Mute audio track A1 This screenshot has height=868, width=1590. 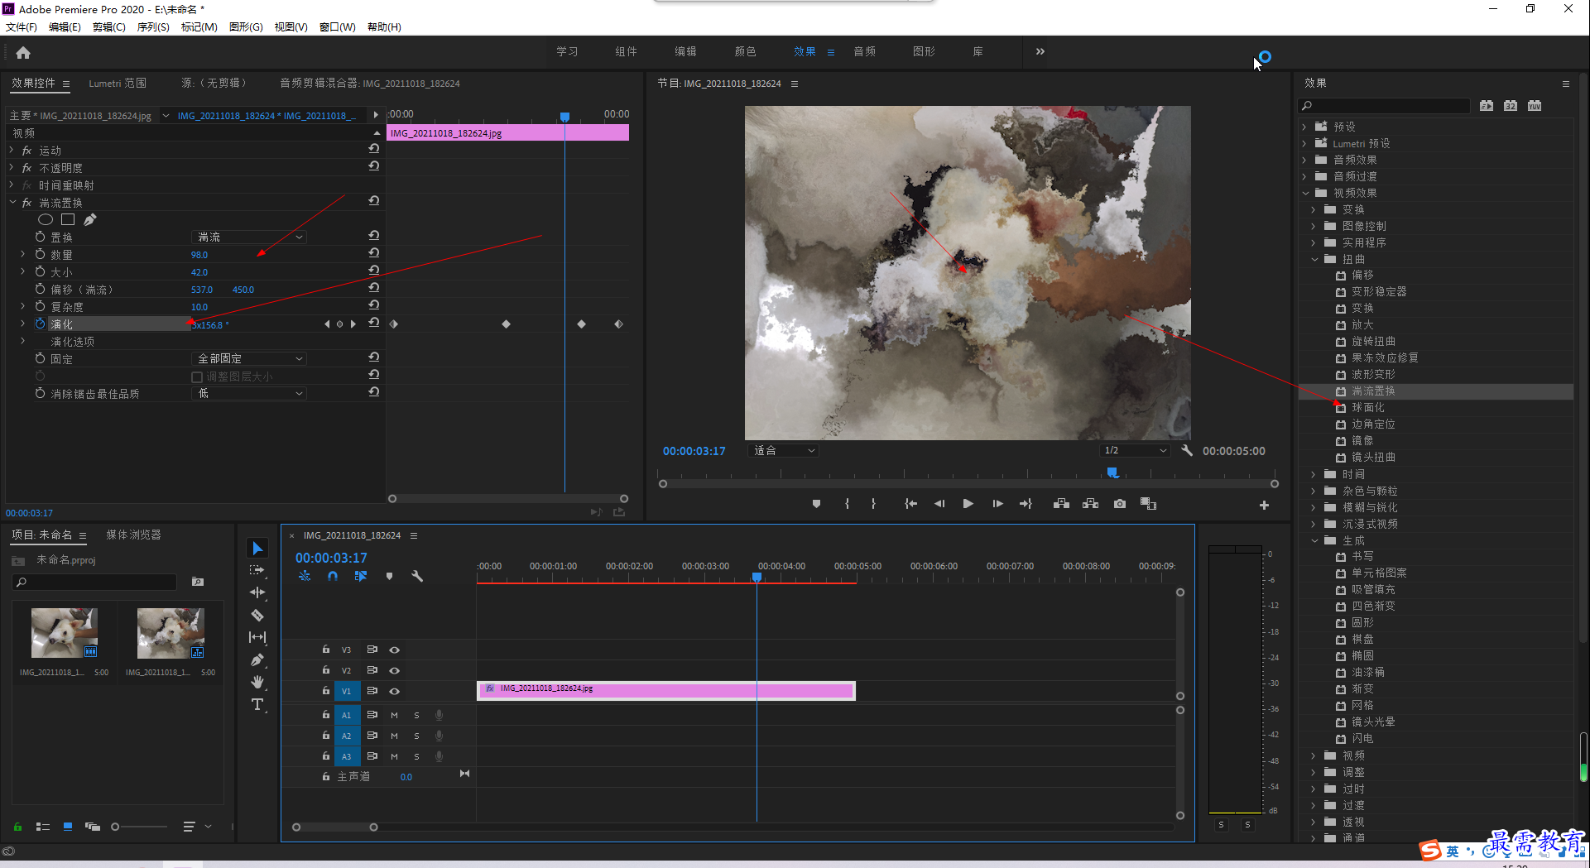click(394, 715)
